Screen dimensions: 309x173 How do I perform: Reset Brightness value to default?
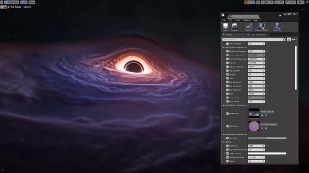[267, 146]
